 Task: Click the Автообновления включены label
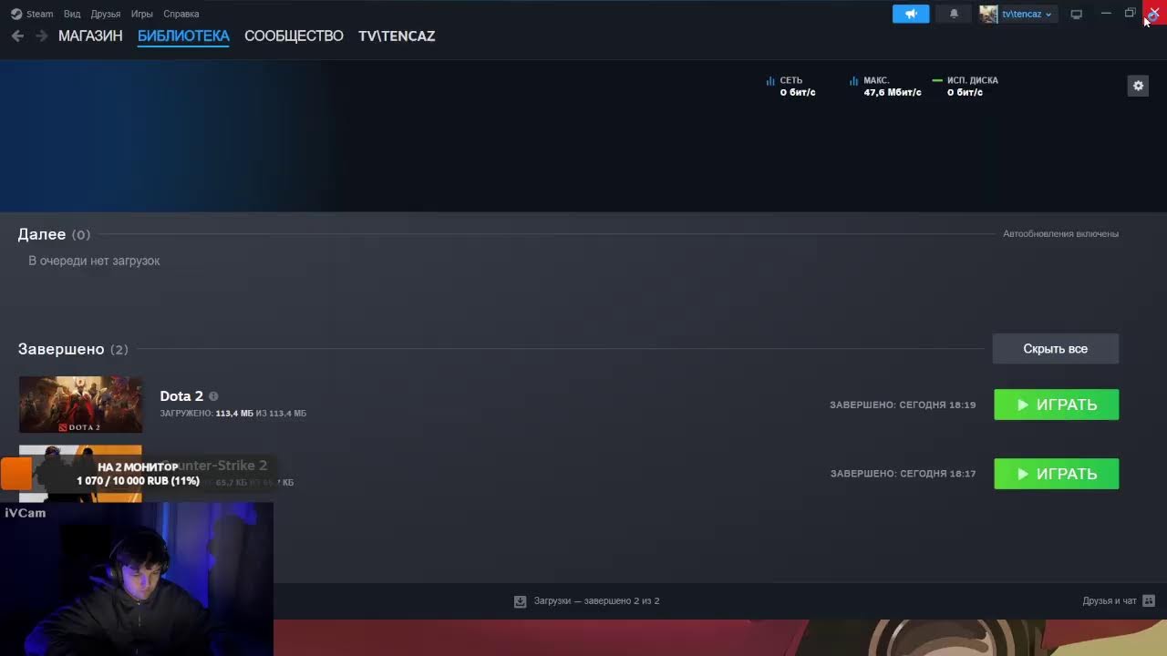(1060, 234)
